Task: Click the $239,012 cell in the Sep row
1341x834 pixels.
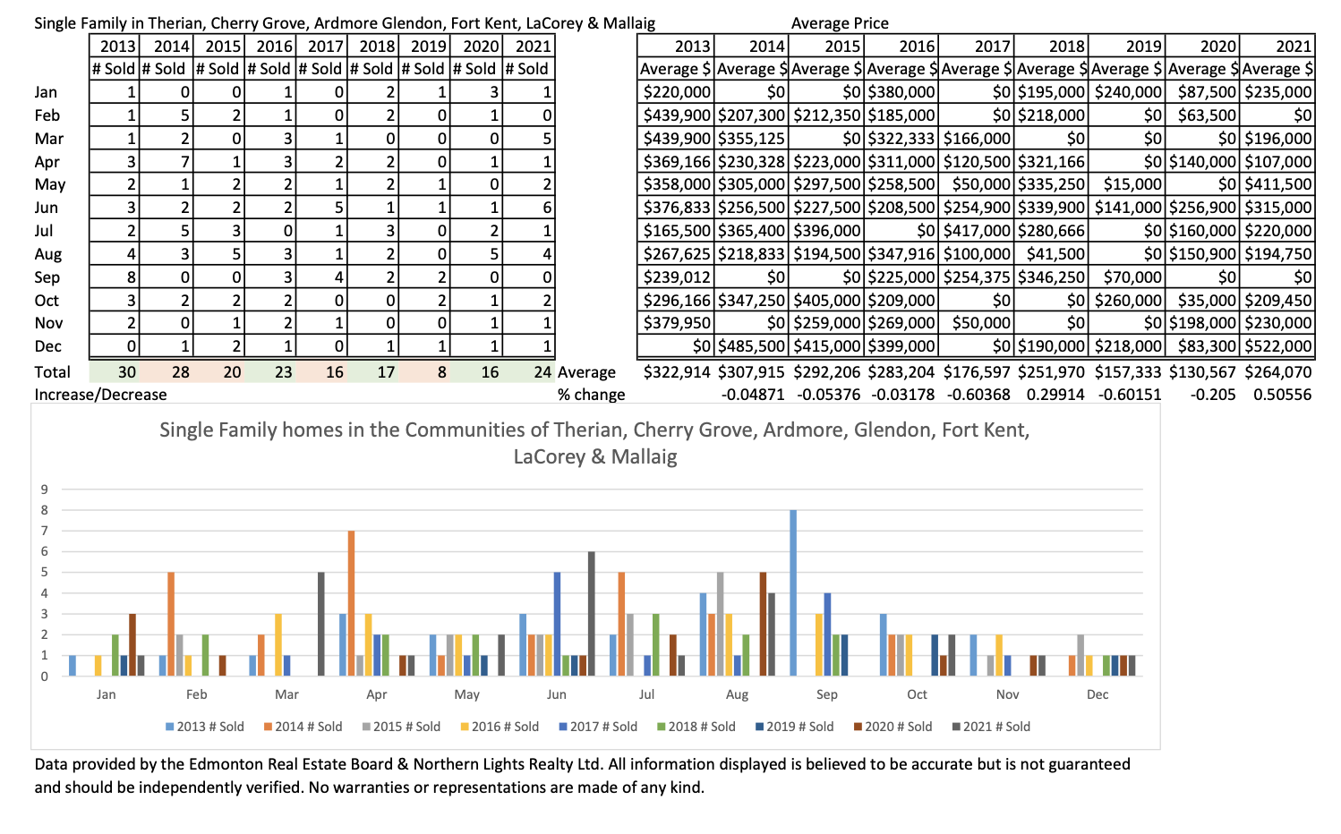Action: 676,277
